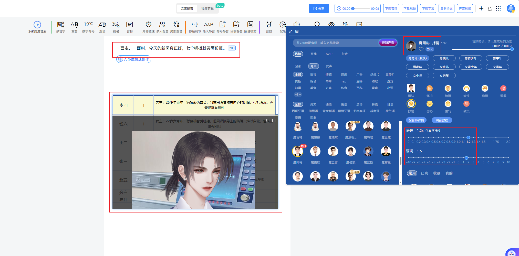Click the 音效 sound effects icon

tap(269, 25)
